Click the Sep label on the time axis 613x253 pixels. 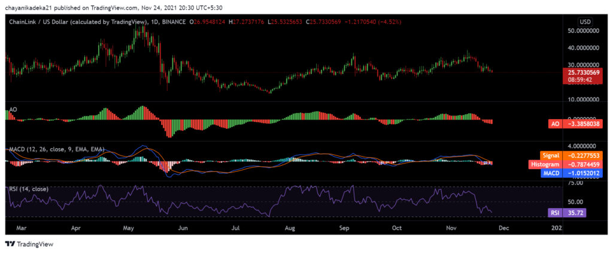tap(344, 227)
